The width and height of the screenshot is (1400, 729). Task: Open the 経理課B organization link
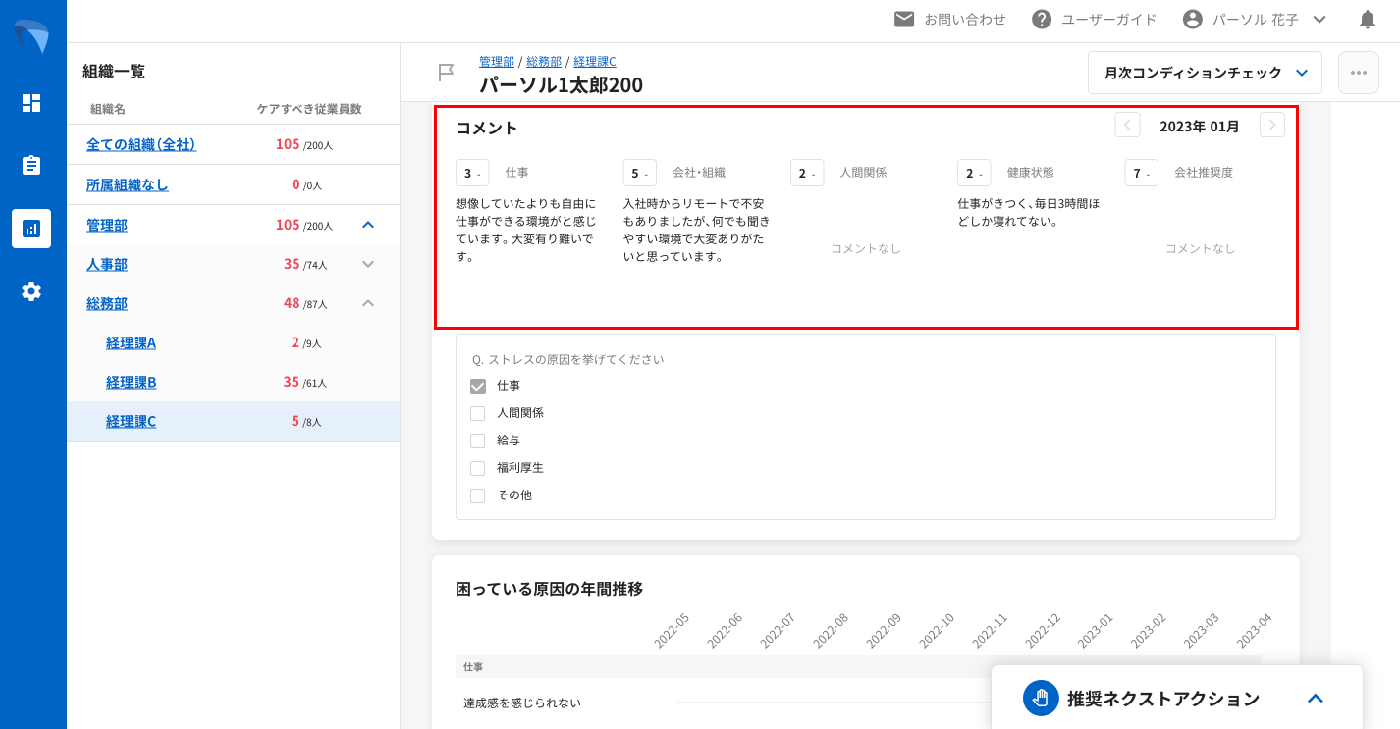131,382
